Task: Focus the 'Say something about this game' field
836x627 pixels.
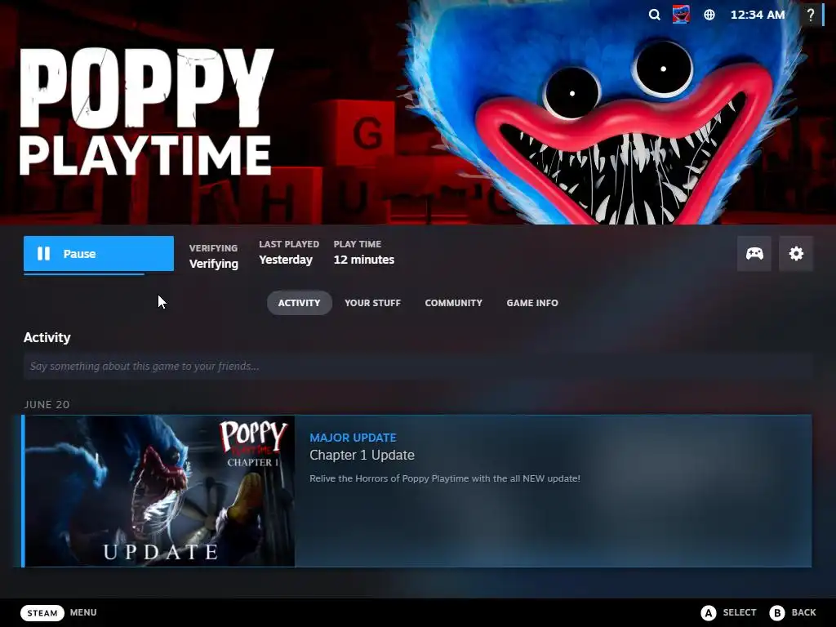Action: click(x=417, y=367)
